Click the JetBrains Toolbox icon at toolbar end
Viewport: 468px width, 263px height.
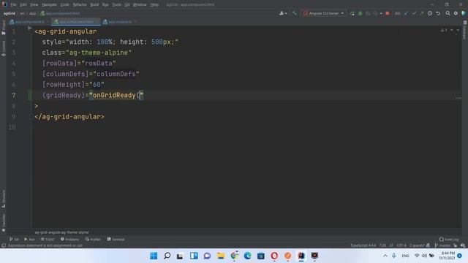coord(464,13)
